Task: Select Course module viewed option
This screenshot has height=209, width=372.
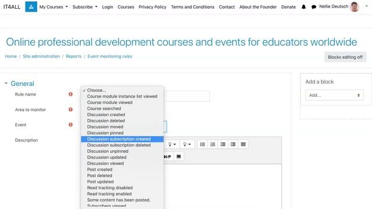Action: 122,102
